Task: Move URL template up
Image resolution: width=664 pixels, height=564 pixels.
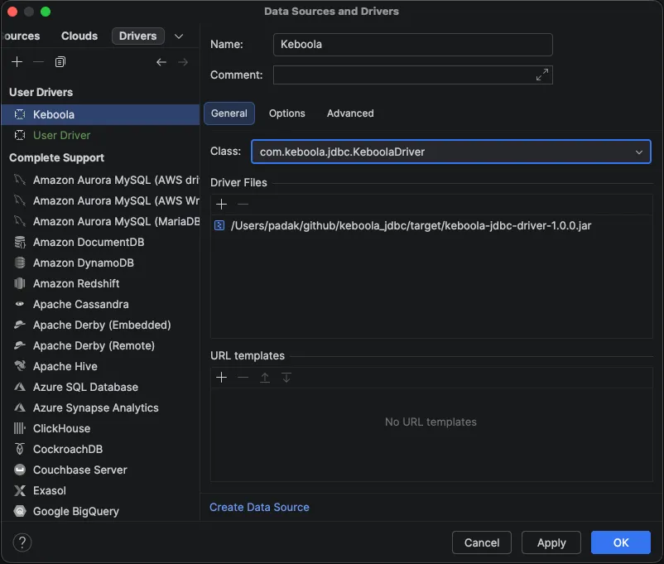Action: tap(265, 377)
